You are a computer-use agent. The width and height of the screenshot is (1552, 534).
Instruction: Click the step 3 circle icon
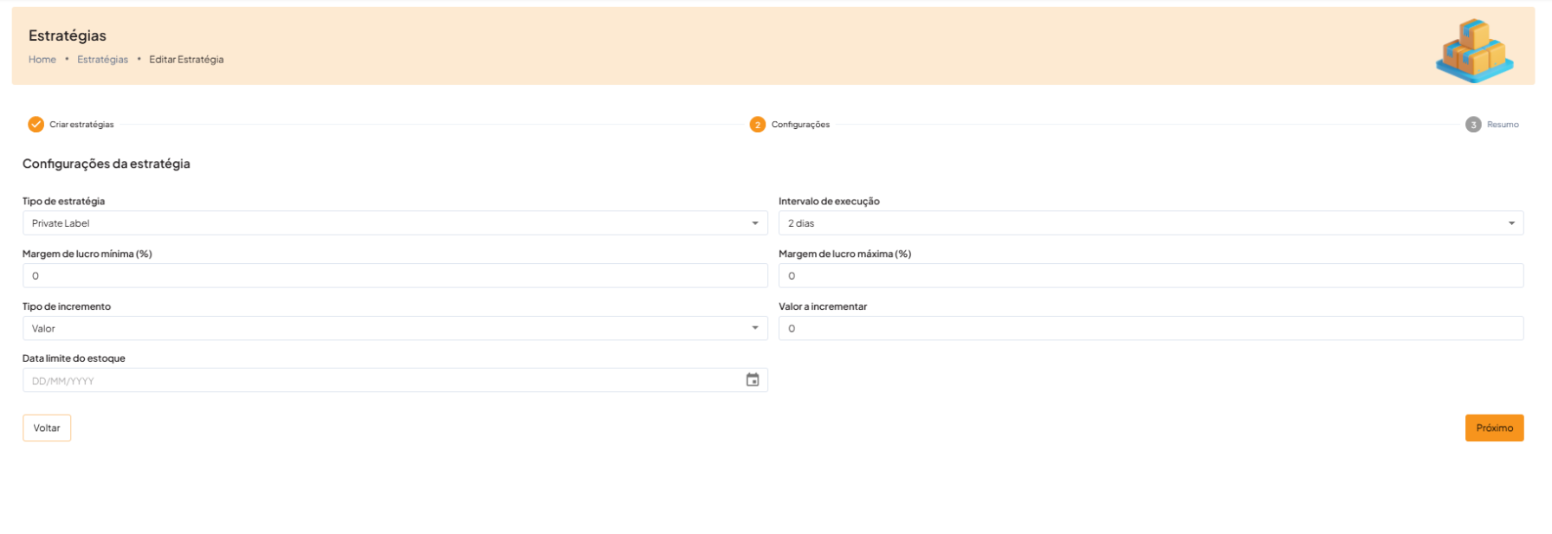(1473, 125)
